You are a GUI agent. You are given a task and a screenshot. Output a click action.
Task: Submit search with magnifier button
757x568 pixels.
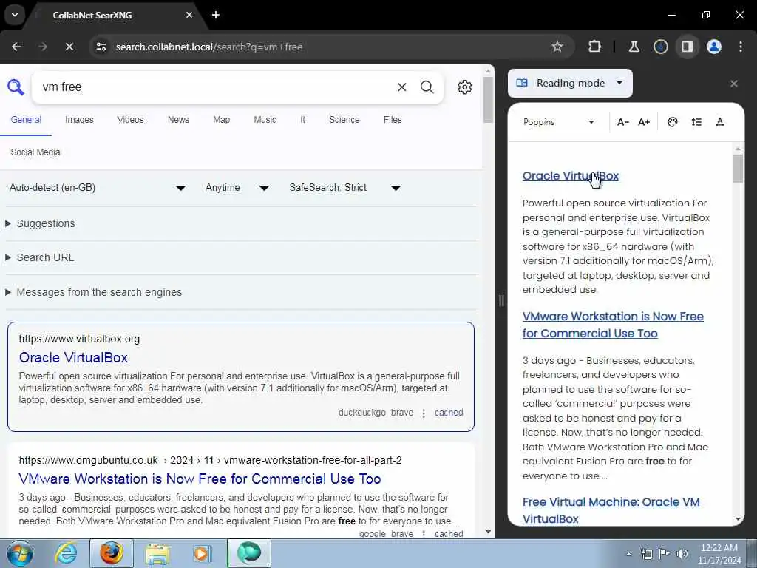click(427, 87)
